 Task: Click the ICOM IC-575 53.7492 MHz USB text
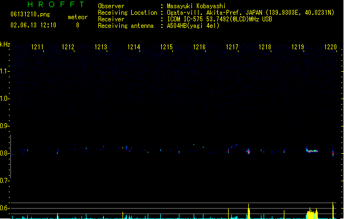tap(220, 19)
